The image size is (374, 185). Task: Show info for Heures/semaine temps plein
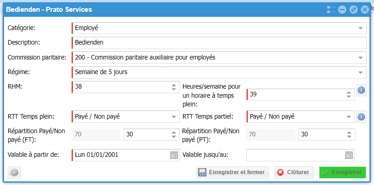pyautogui.click(x=361, y=90)
